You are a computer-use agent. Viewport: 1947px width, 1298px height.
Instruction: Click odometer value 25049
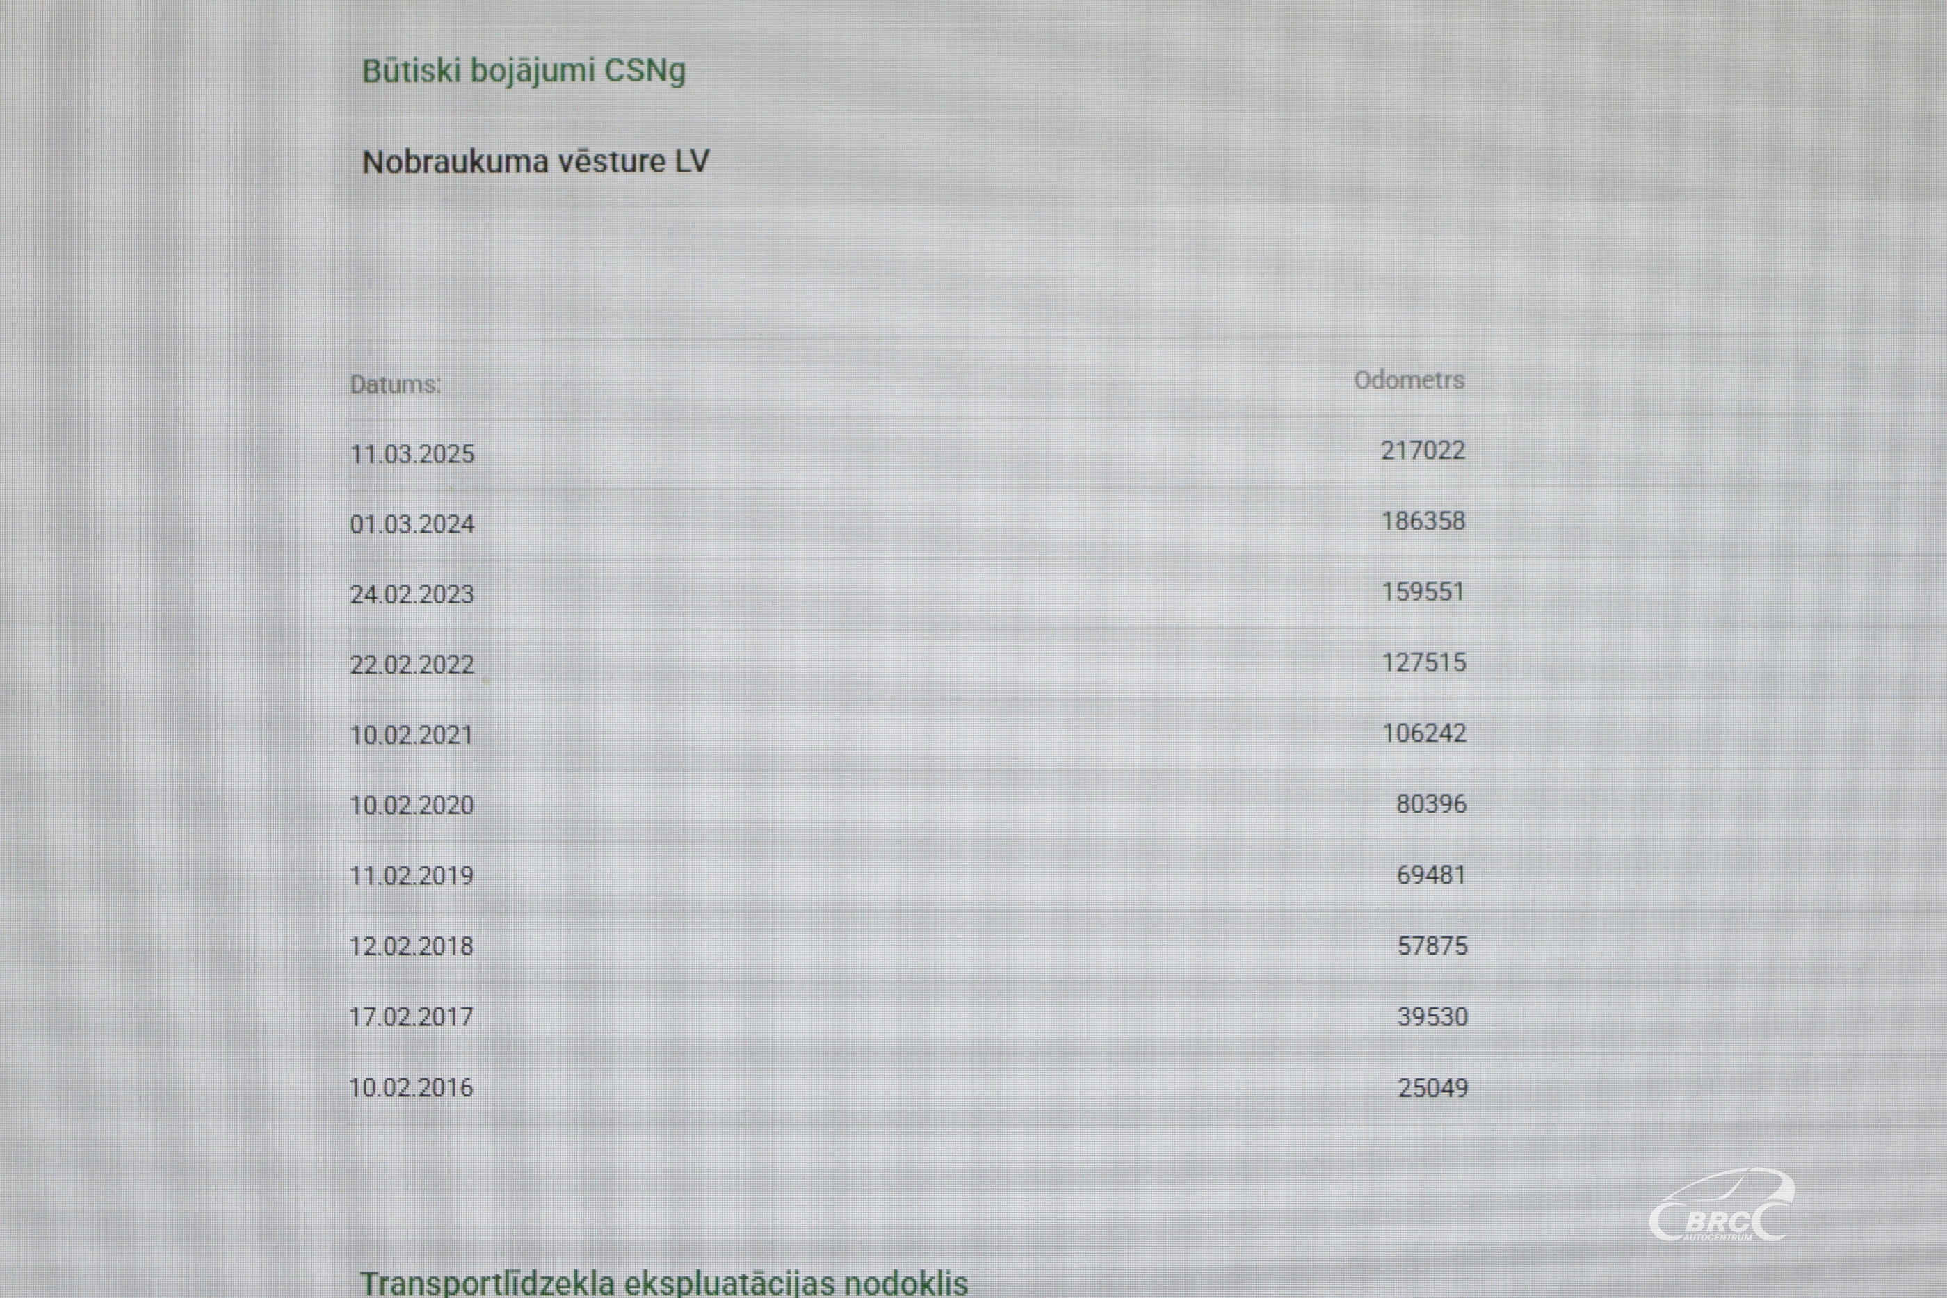(x=1432, y=1088)
